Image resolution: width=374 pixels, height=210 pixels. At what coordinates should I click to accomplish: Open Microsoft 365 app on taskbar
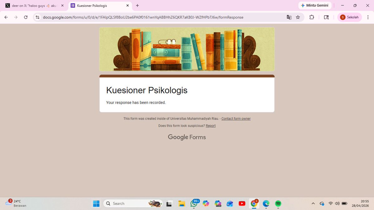(x=218, y=203)
